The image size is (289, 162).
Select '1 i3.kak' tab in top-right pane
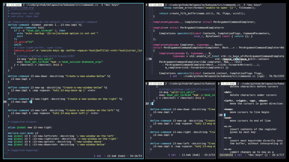156,5
